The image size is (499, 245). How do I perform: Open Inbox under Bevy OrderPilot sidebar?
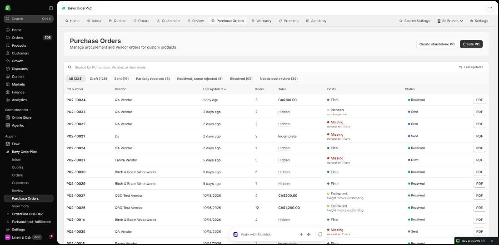click(x=16, y=160)
